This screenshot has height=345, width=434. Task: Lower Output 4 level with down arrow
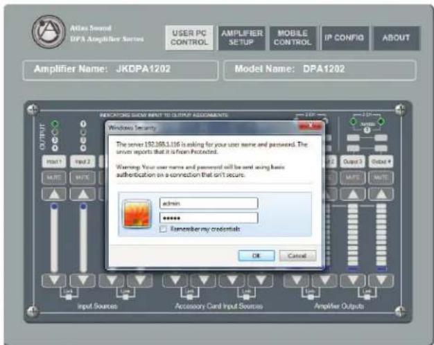pos(381,281)
